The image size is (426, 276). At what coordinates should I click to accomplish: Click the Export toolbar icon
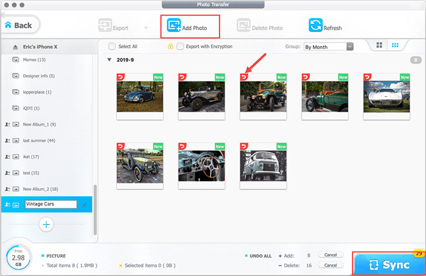pos(105,25)
